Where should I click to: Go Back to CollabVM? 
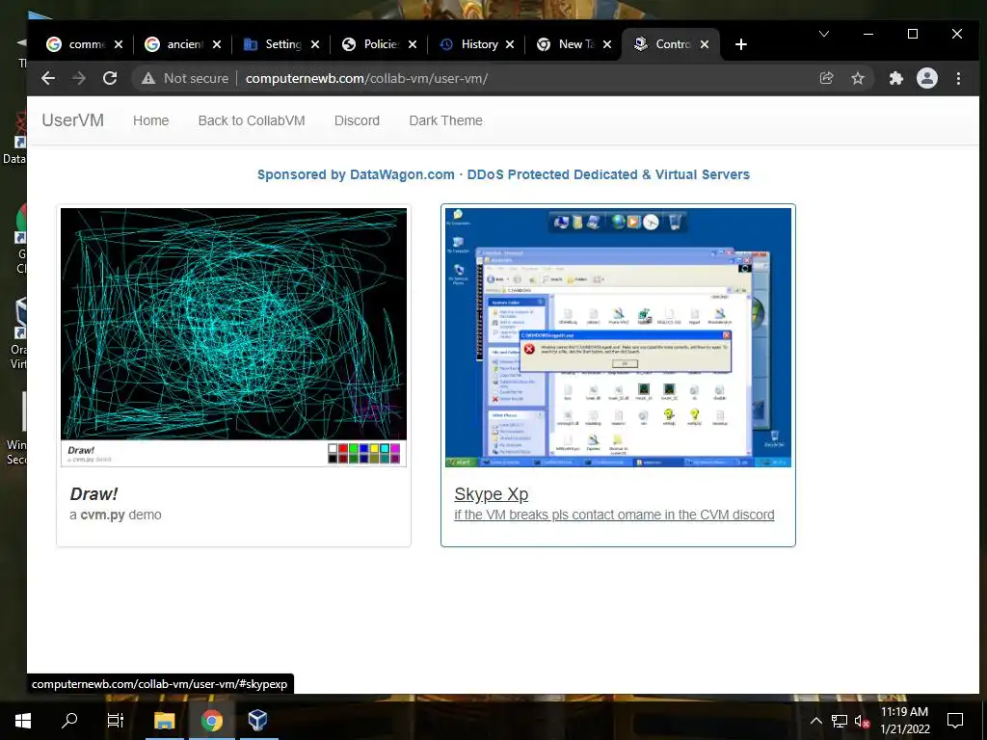pyautogui.click(x=252, y=120)
